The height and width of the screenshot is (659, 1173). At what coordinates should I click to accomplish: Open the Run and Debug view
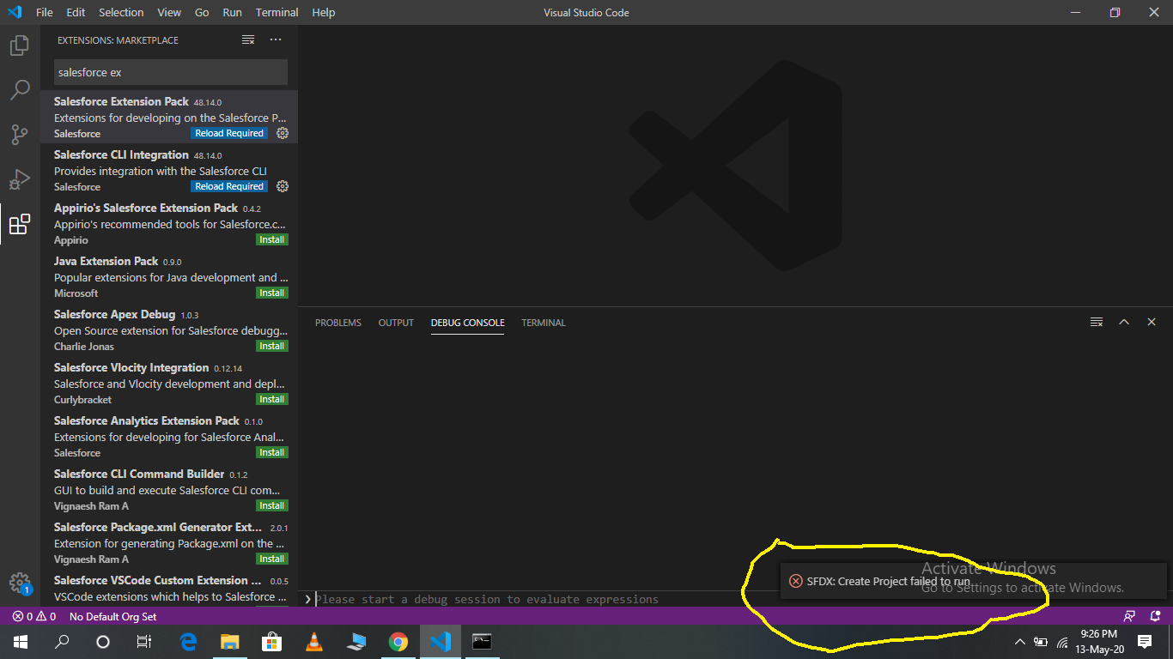coord(19,179)
